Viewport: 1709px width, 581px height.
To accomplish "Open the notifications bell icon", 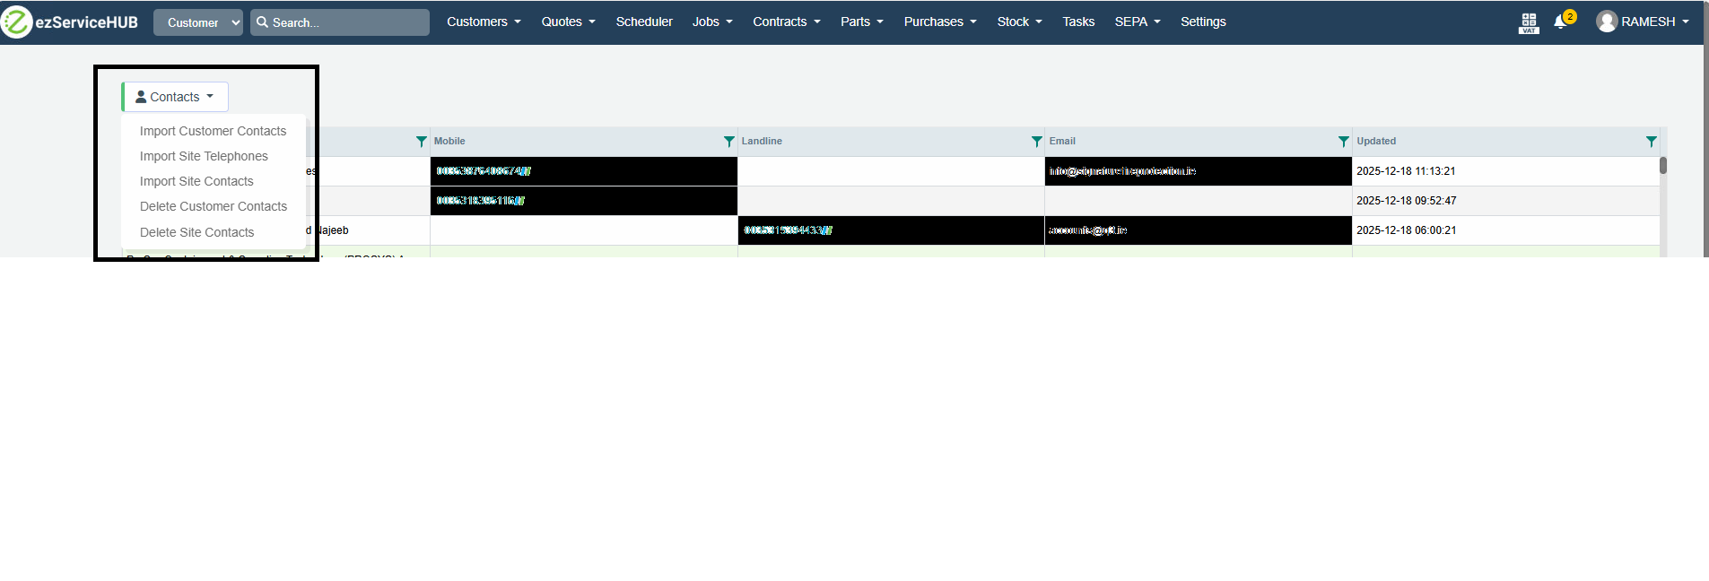I will [1560, 22].
